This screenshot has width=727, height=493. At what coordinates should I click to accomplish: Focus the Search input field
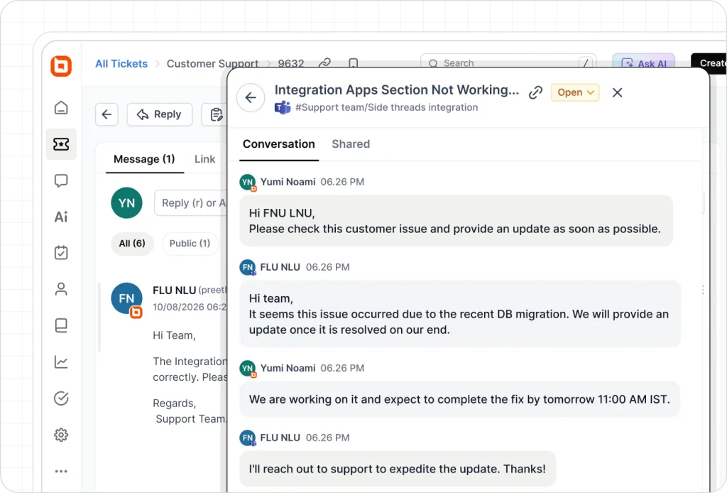coord(508,63)
